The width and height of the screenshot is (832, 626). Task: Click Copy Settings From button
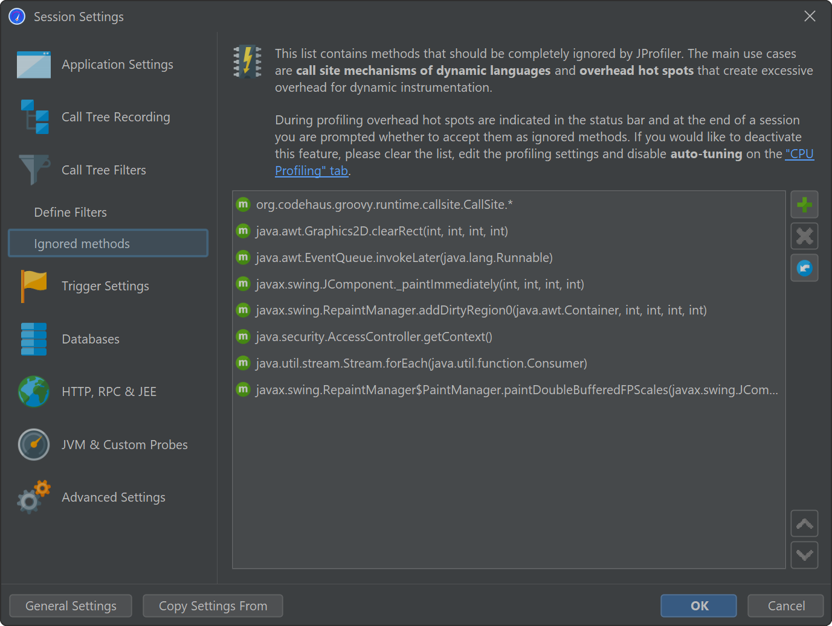coord(213,605)
